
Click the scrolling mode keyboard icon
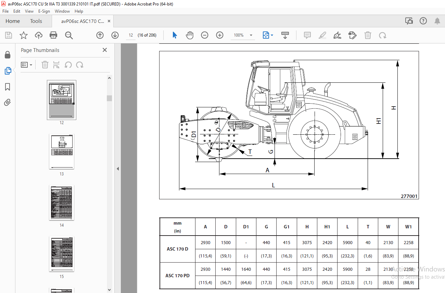pyautogui.click(x=285, y=35)
